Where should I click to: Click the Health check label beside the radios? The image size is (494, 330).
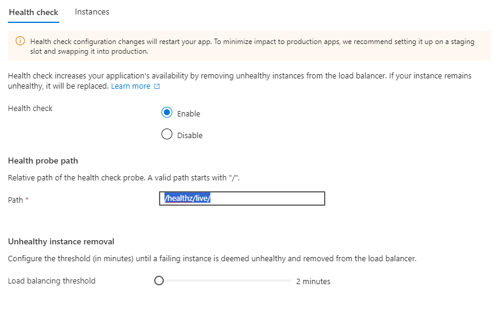tap(30, 108)
